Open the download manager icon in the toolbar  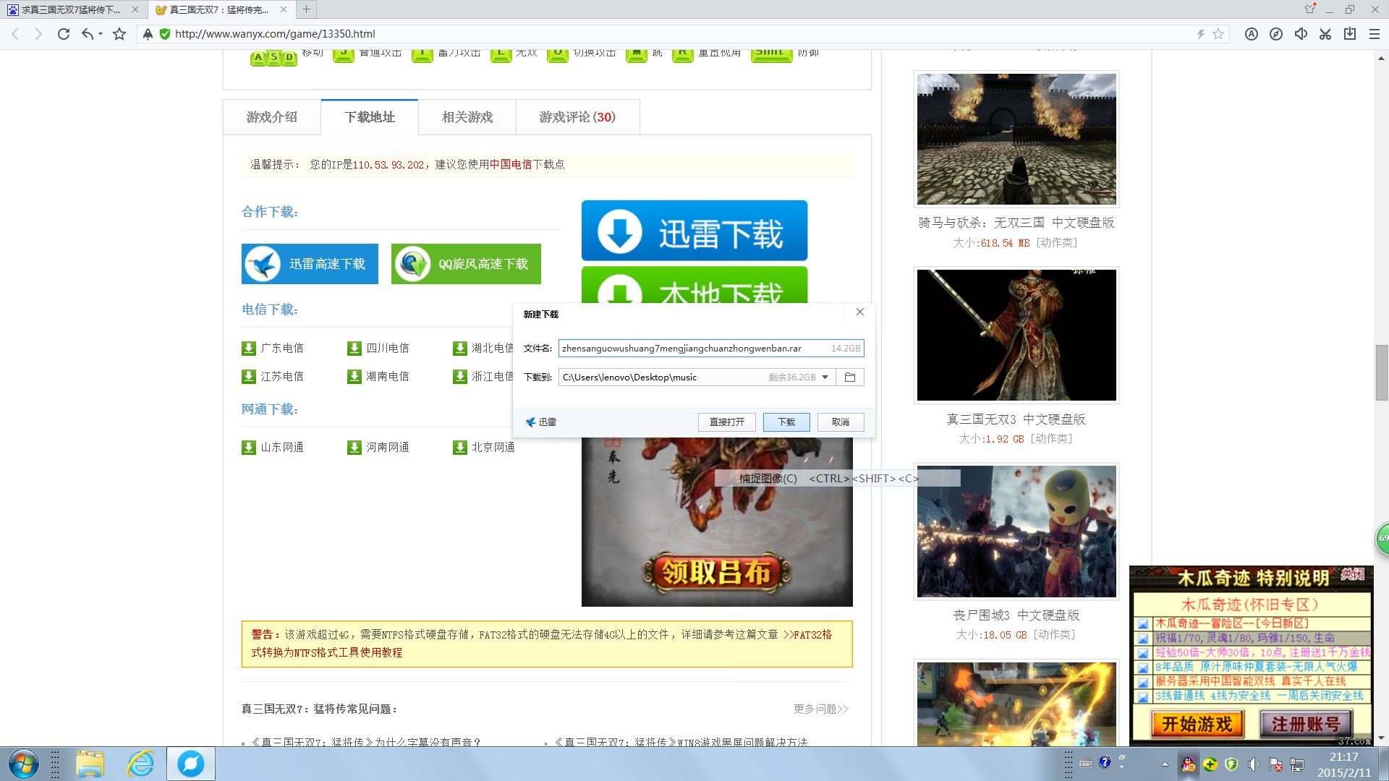pyautogui.click(x=1350, y=34)
